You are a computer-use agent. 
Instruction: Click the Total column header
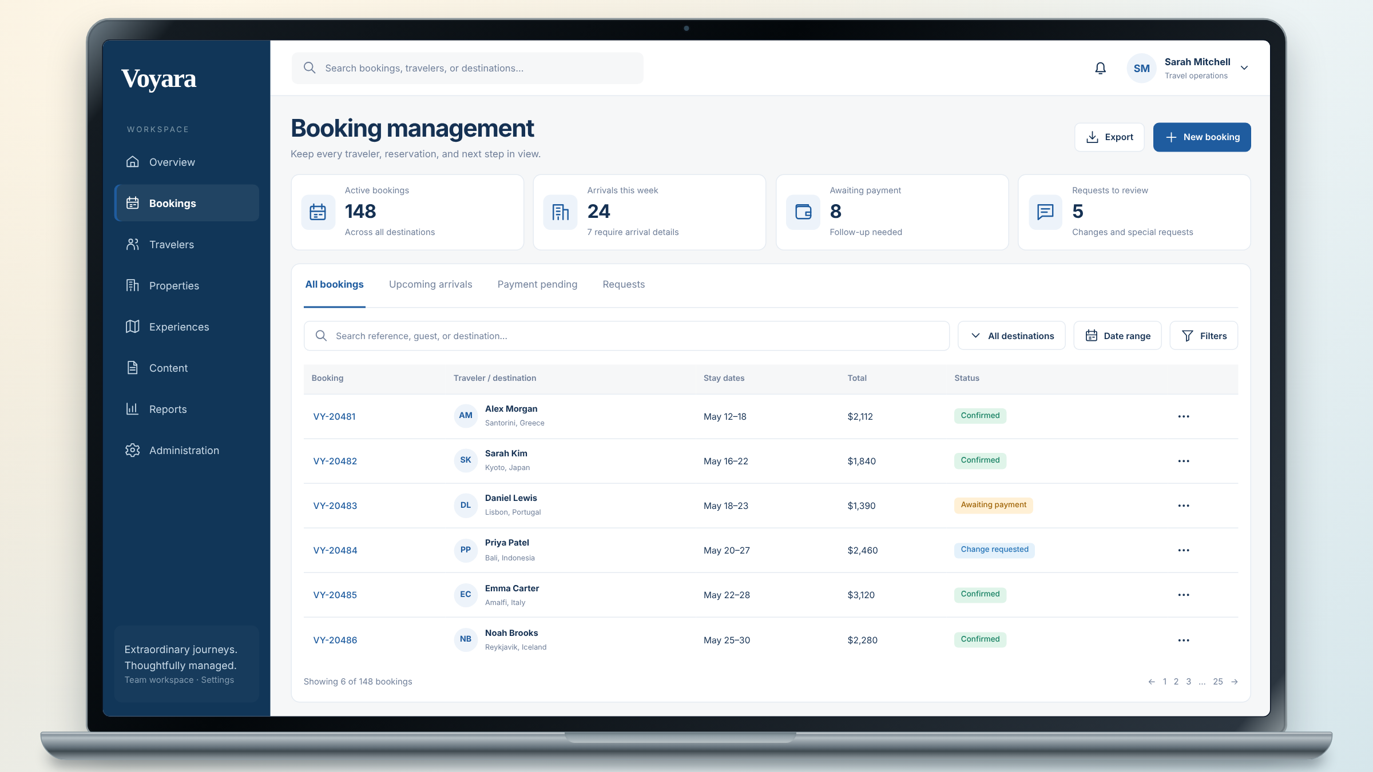point(857,378)
